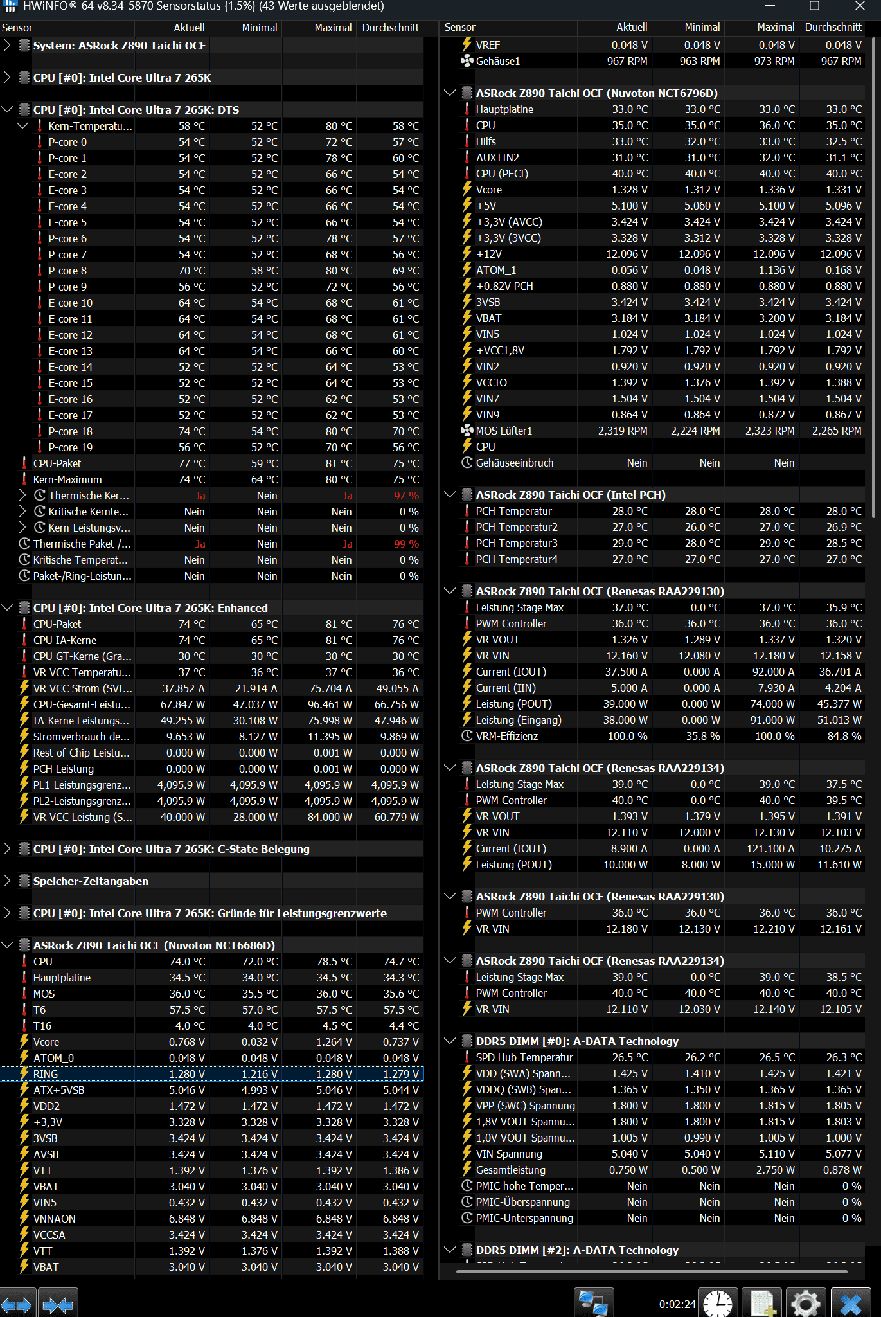Expand the Speicher-Zeitangaben group
Viewport: 881px width, 1317px height.
click(7, 881)
